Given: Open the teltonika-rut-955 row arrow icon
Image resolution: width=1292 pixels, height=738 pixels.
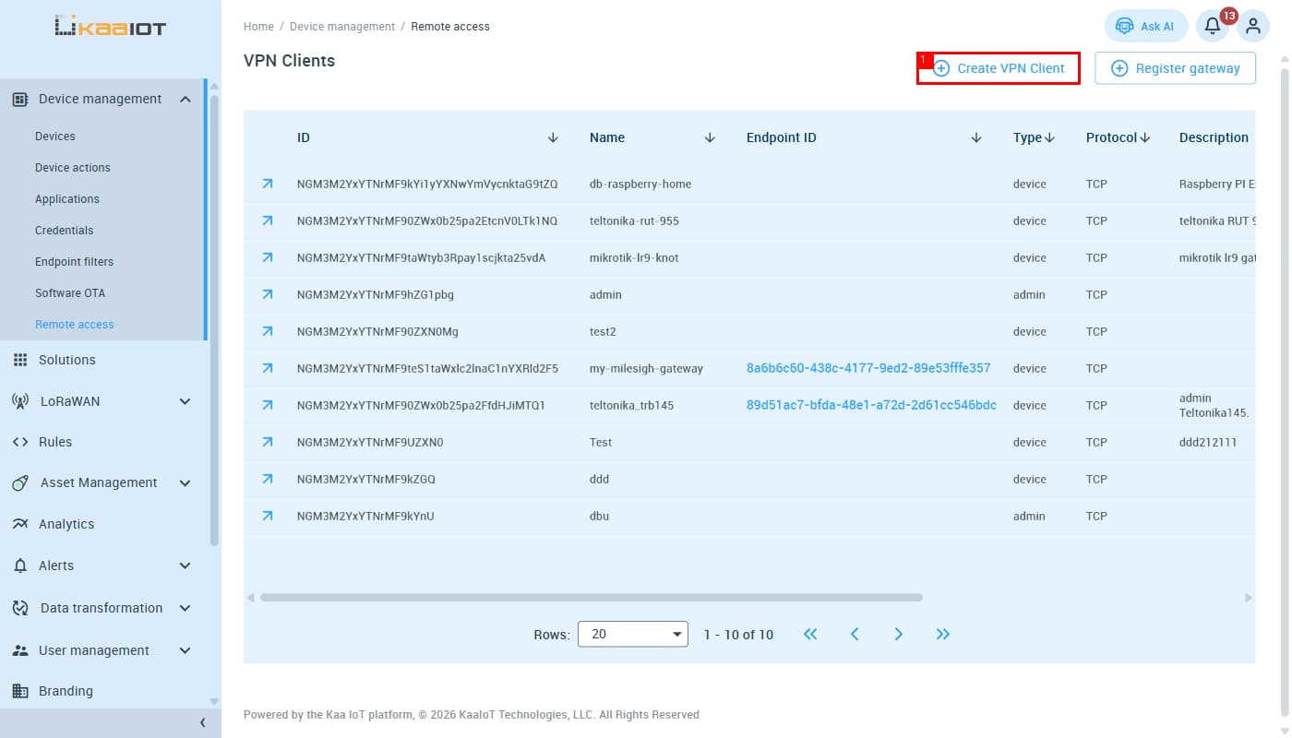Looking at the screenshot, I should point(267,220).
